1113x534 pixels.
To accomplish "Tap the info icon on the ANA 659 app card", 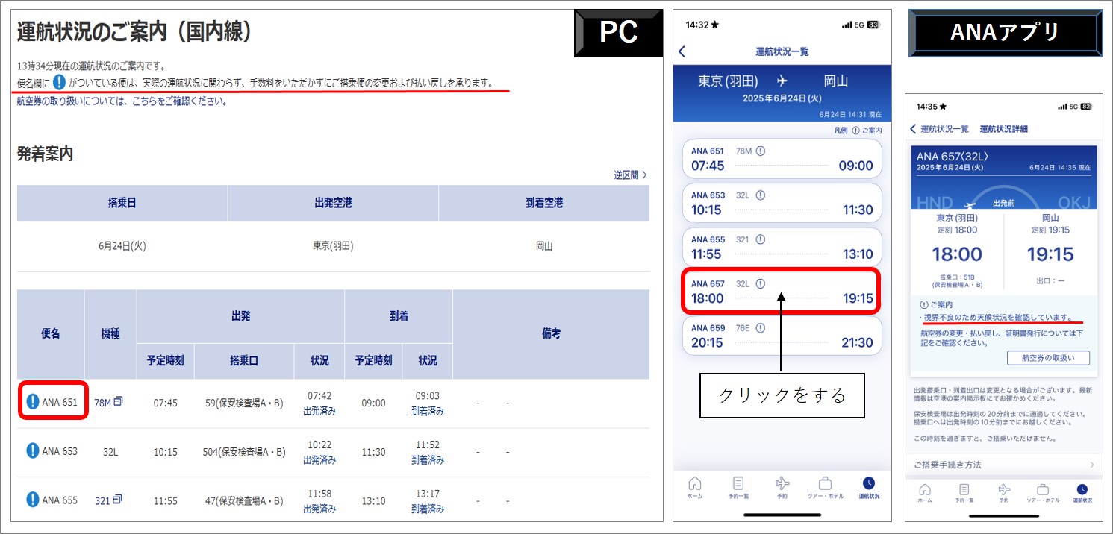I will (x=761, y=327).
